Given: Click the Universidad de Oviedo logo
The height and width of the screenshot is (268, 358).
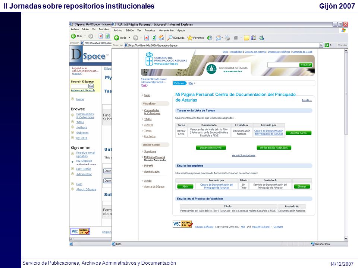Looking at the screenshot, I should pos(227,69).
